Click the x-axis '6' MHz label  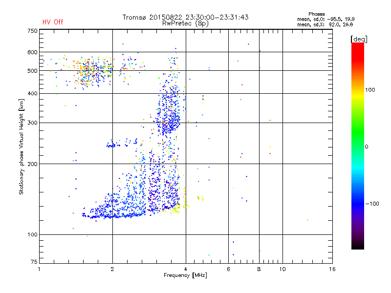[x=228, y=269]
